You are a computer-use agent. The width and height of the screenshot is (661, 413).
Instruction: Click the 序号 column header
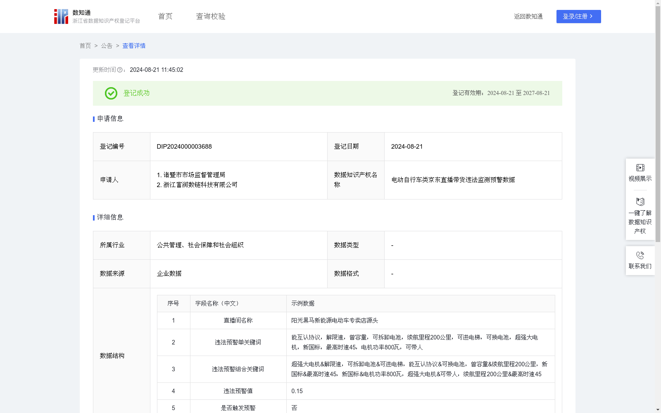[173, 304]
